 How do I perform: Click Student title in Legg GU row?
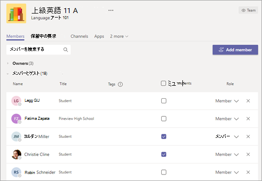(65, 101)
